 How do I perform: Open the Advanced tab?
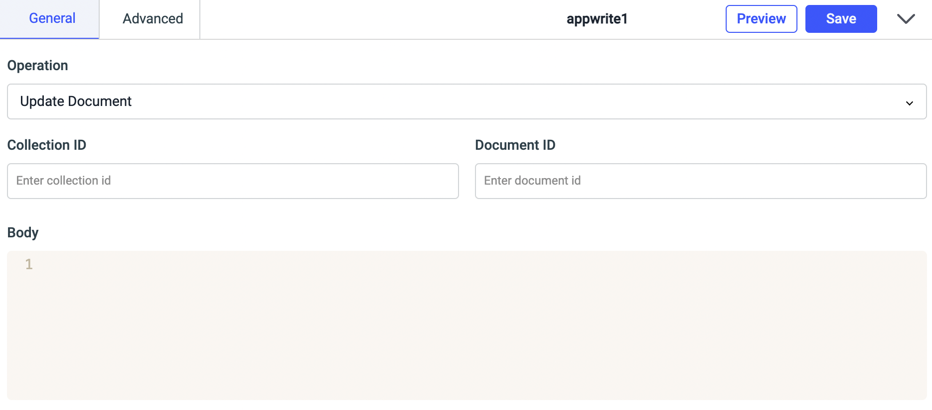[153, 19]
